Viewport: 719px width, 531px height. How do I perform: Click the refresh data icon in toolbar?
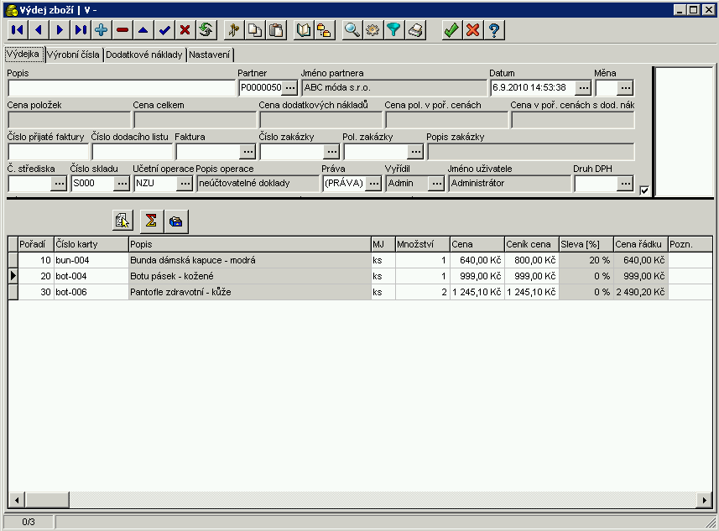tap(206, 30)
